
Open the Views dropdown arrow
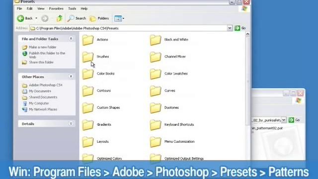[123, 18]
